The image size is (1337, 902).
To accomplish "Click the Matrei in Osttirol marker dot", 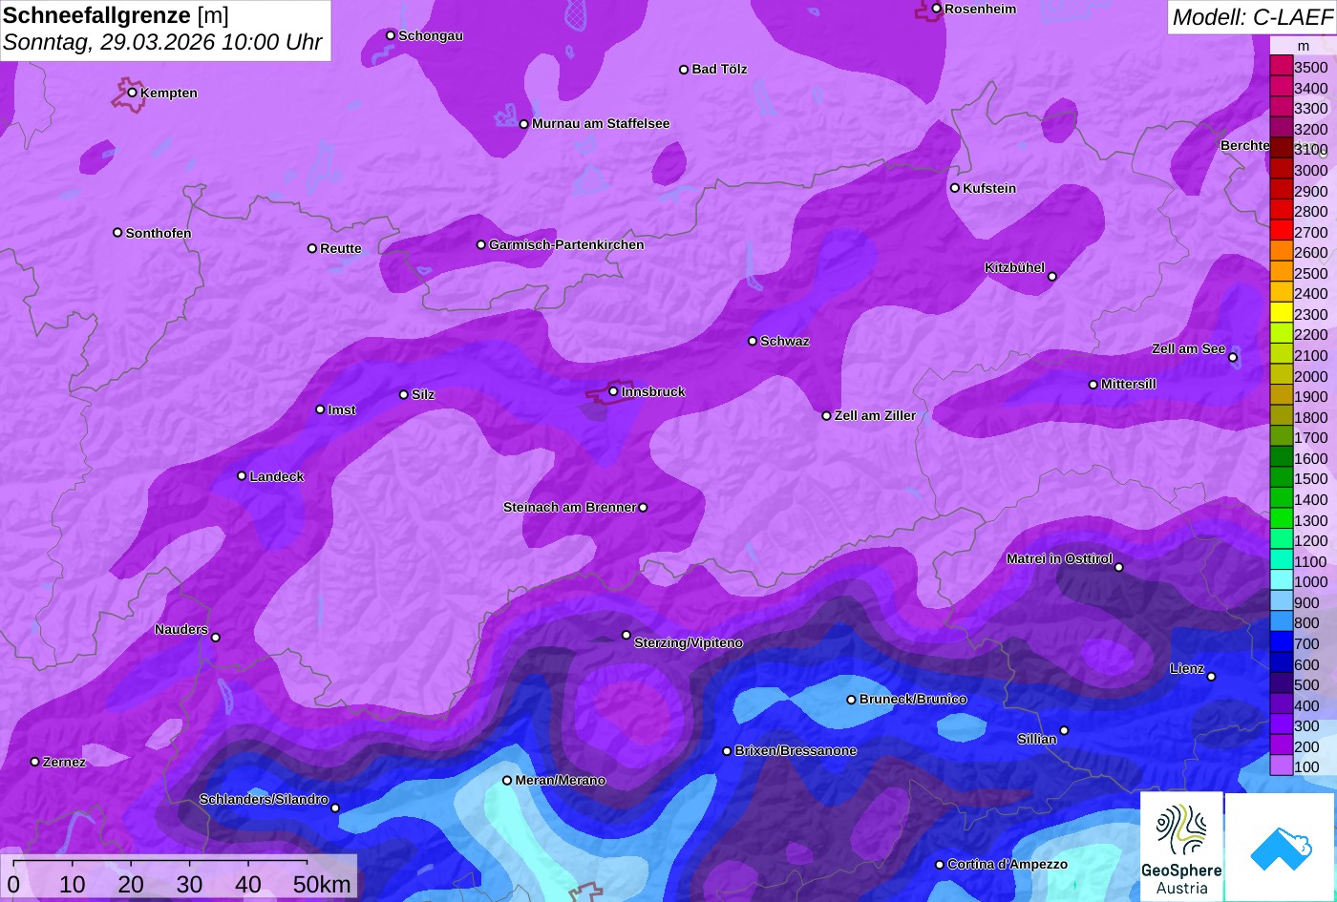I will (1119, 567).
